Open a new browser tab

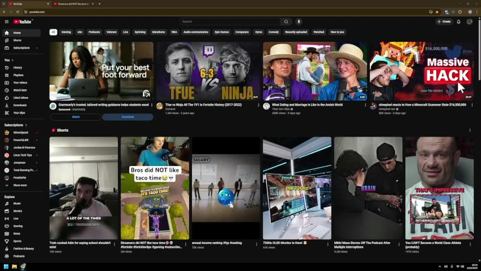99,4
